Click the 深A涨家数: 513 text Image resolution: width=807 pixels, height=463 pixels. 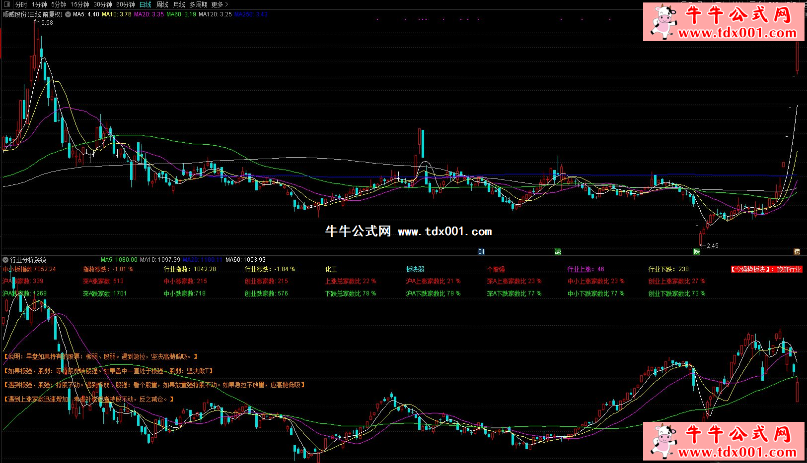pyautogui.click(x=103, y=281)
